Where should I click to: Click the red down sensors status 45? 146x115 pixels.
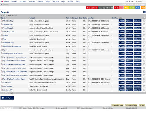116,8
